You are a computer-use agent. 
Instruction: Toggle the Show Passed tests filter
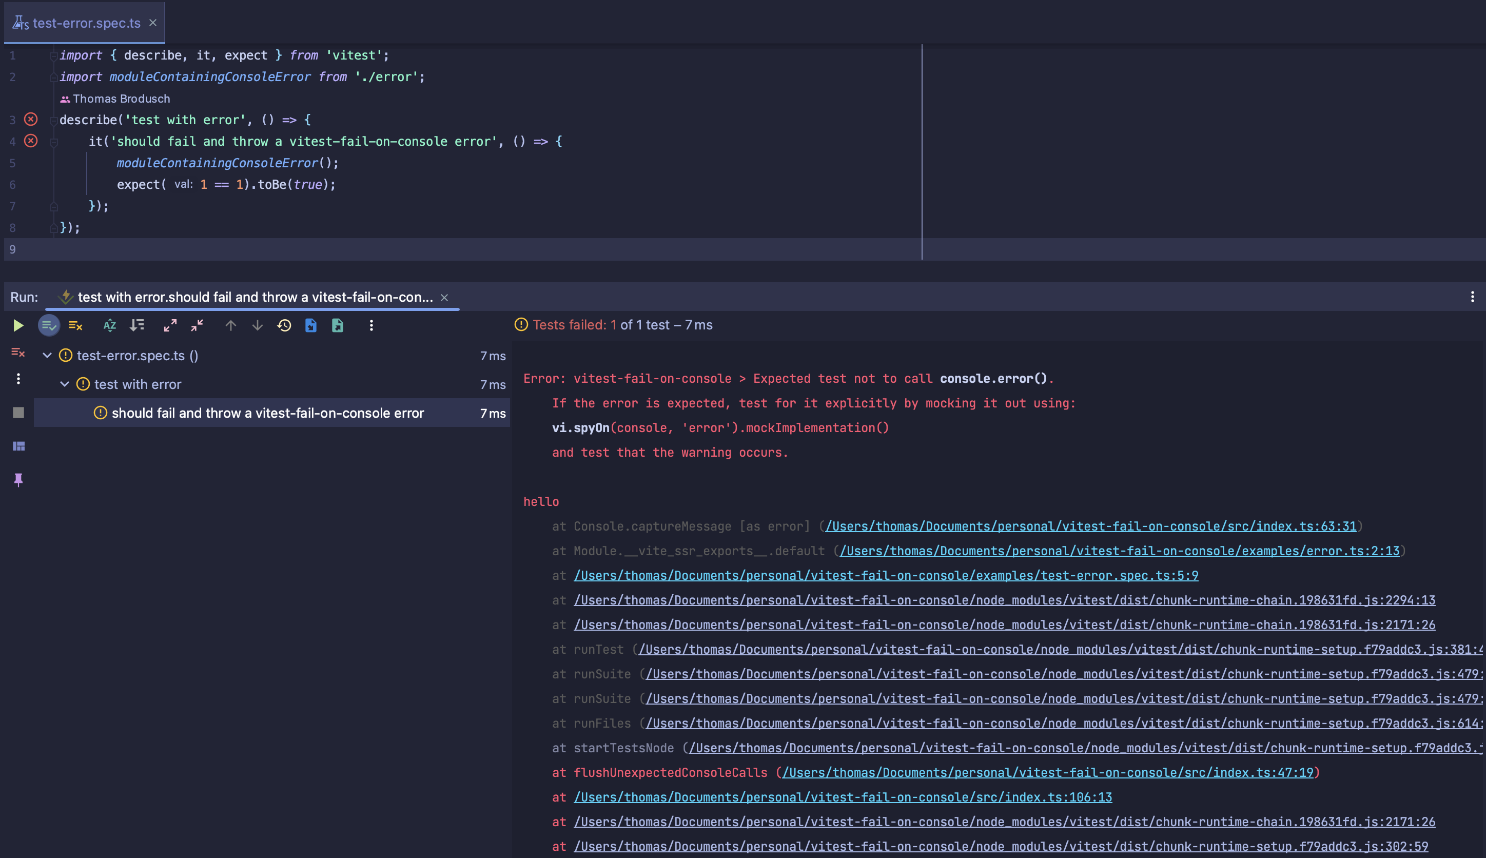(x=49, y=325)
